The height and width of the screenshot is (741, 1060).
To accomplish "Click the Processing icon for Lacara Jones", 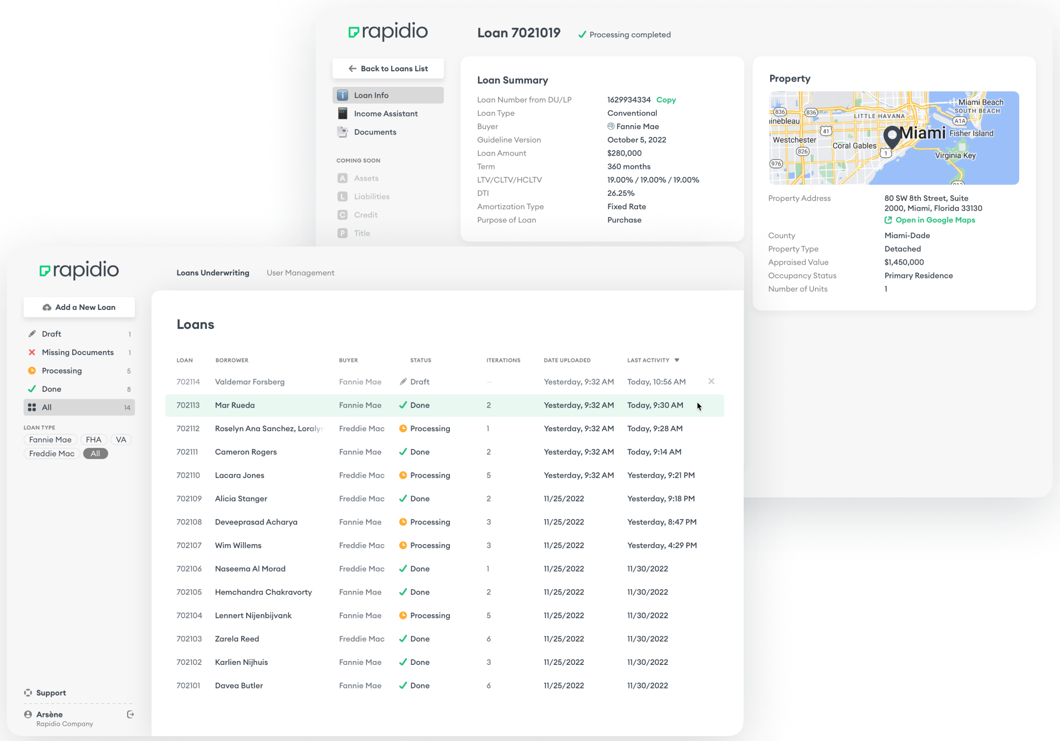I will coord(403,475).
